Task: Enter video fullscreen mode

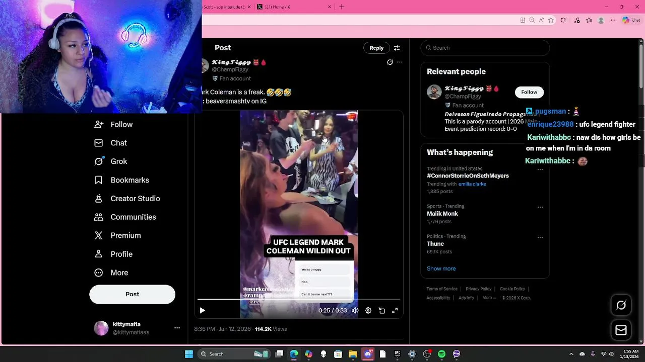Action: 395,311
